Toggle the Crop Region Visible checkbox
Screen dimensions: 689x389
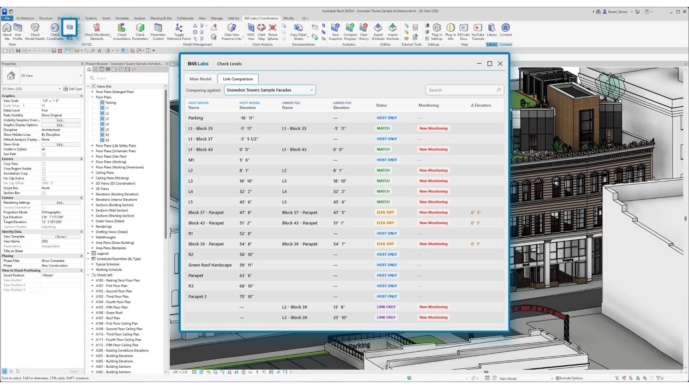click(44, 169)
